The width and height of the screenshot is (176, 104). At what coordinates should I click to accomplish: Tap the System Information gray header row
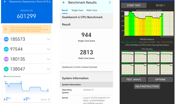click(86, 85)
